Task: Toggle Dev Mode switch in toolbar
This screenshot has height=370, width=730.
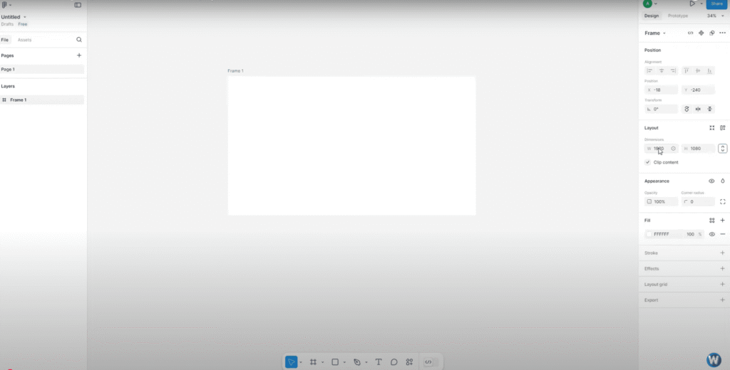Action: point(428,362)
